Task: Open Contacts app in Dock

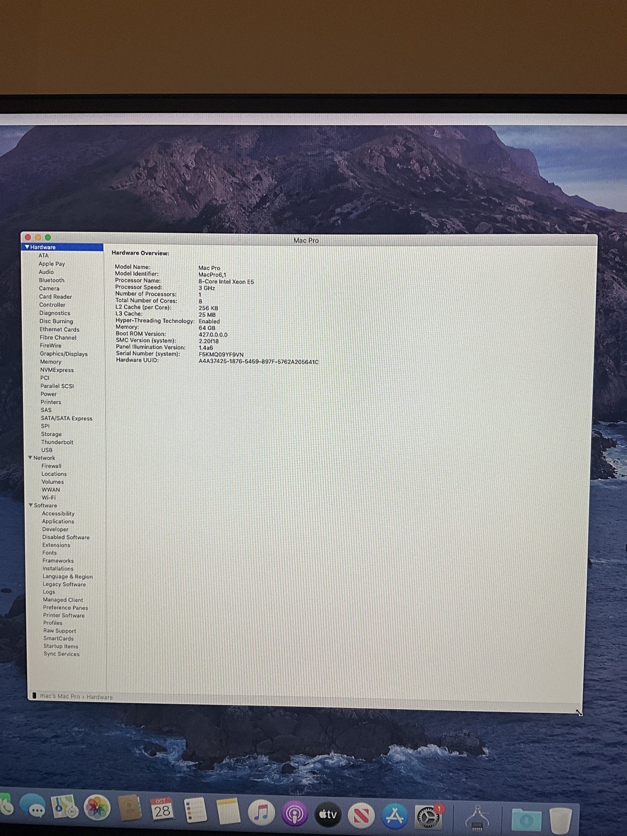Action: (129, 809)
